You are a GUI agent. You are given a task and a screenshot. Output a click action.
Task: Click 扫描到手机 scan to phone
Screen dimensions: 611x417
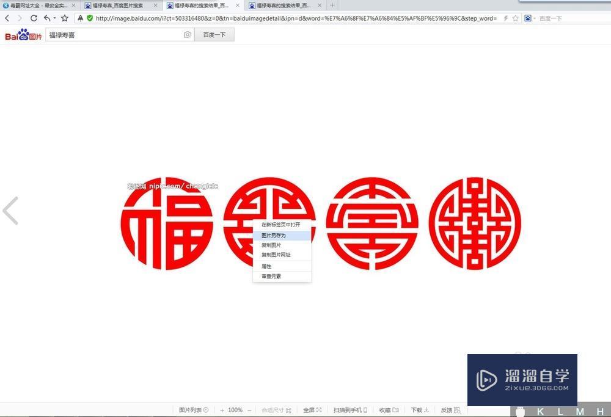pos(350,410)
